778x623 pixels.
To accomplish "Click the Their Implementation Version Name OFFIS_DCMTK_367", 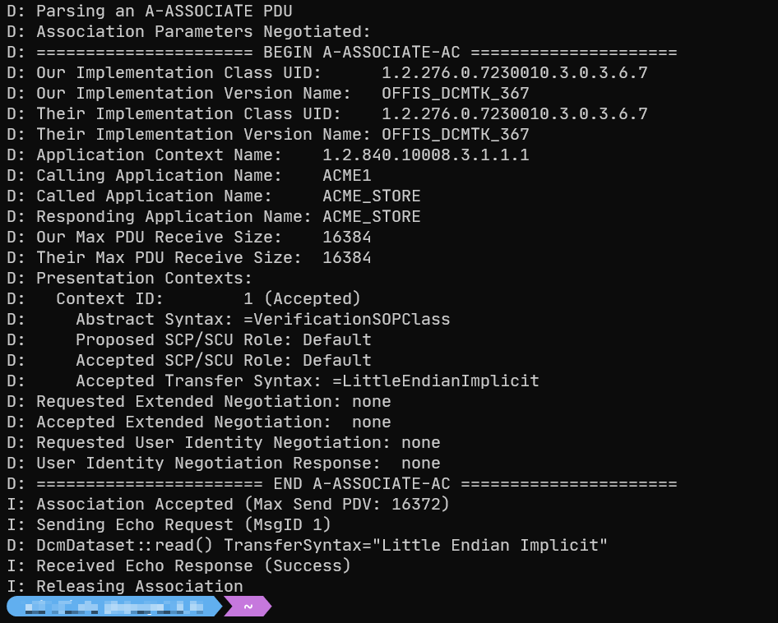I will click(455, 135).
